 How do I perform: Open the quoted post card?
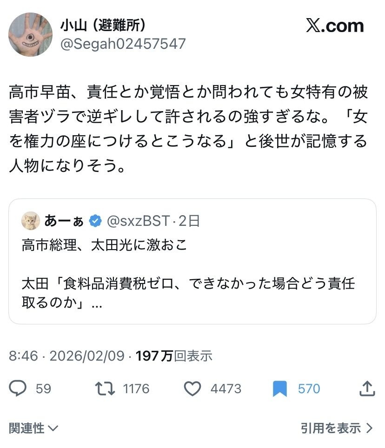pyautogui.click(x=192, y=279)
